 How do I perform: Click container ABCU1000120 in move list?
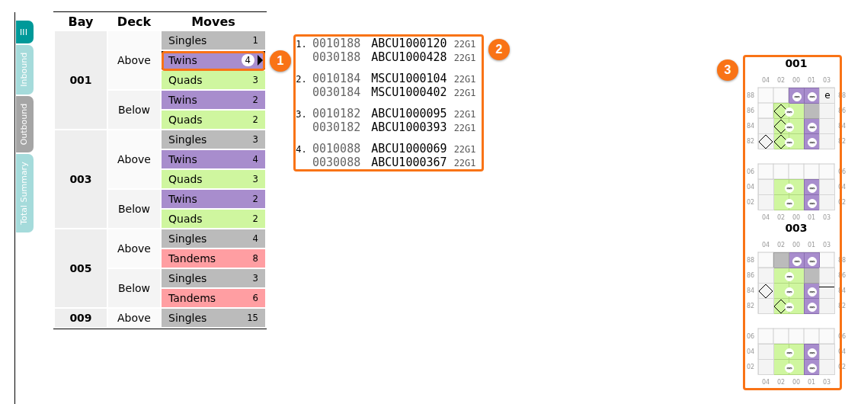point(409,43)
